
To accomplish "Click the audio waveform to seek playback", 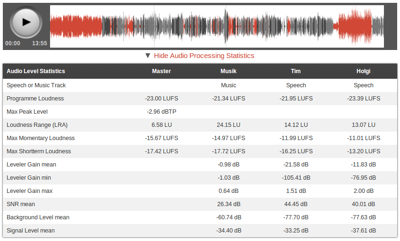I will click(217, 26).
